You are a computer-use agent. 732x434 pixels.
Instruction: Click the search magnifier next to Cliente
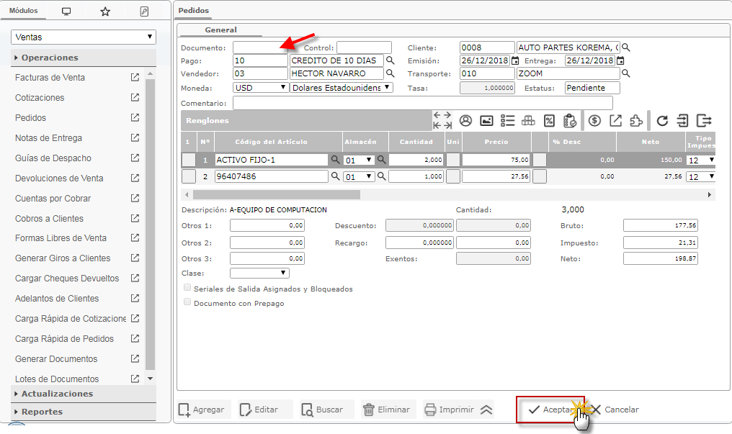point(626,48)
